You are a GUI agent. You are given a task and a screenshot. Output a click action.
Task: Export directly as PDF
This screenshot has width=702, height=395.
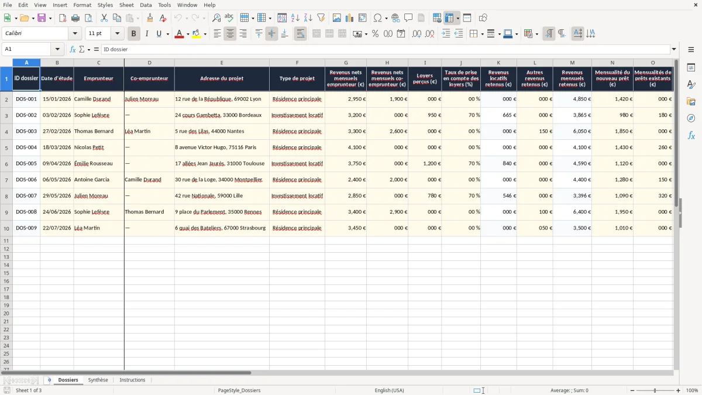click(63, 18)
